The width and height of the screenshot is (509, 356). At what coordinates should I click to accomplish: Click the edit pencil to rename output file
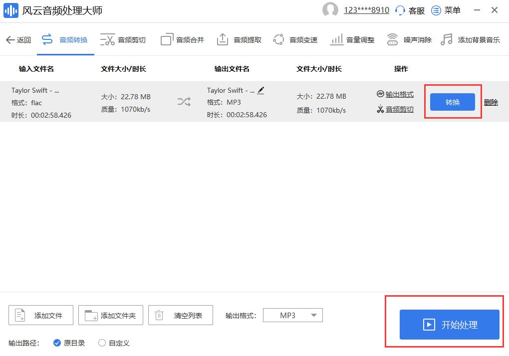coord(260,90)
